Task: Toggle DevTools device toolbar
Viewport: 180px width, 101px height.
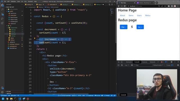Action: click(122, 62)
